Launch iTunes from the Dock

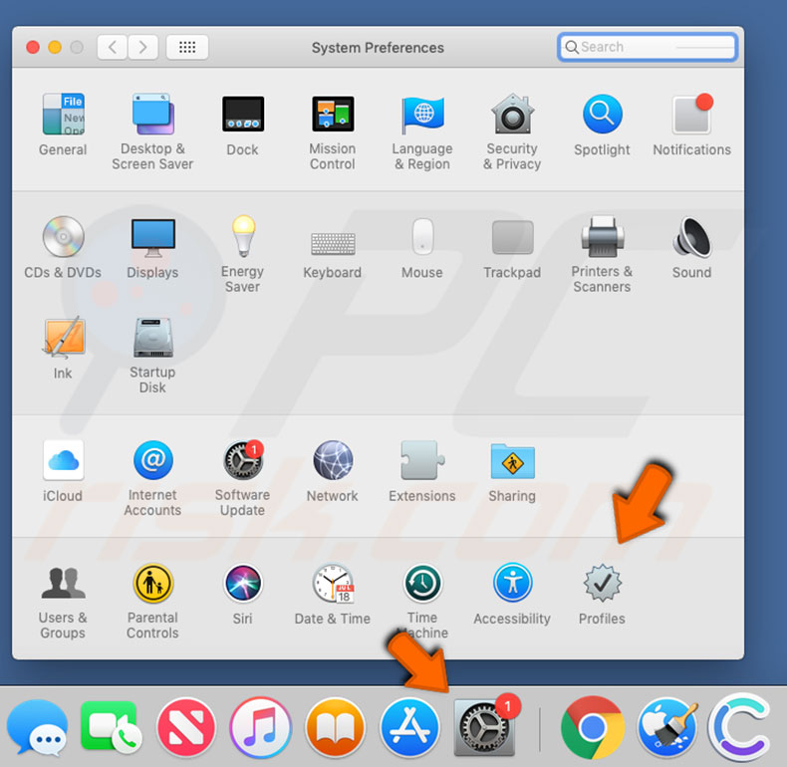tap(260, 727)
